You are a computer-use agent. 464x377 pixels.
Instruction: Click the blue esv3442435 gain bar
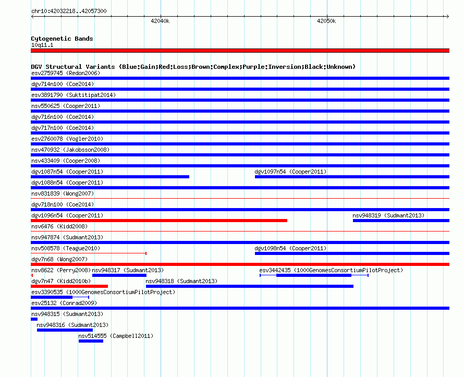pyautogui.click(x=314, y=275)
